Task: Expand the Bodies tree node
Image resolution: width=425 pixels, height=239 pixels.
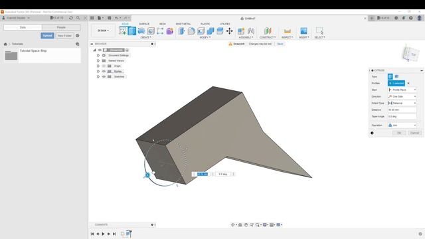Action: coord(98,71)
